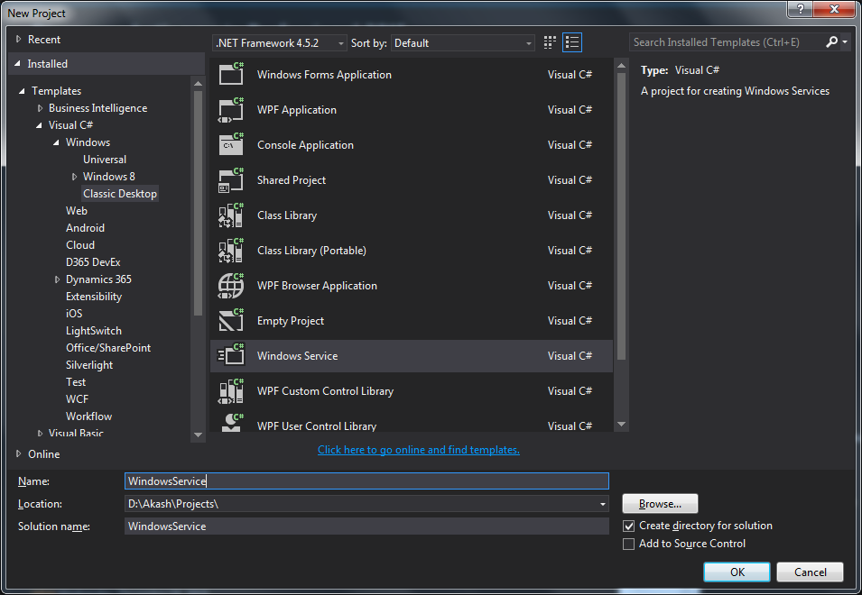Select the Windows Forms Application template icon

click(x=231, y=74)
